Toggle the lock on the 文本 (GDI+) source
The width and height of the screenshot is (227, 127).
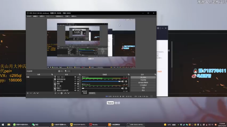[x=78, y=77]
